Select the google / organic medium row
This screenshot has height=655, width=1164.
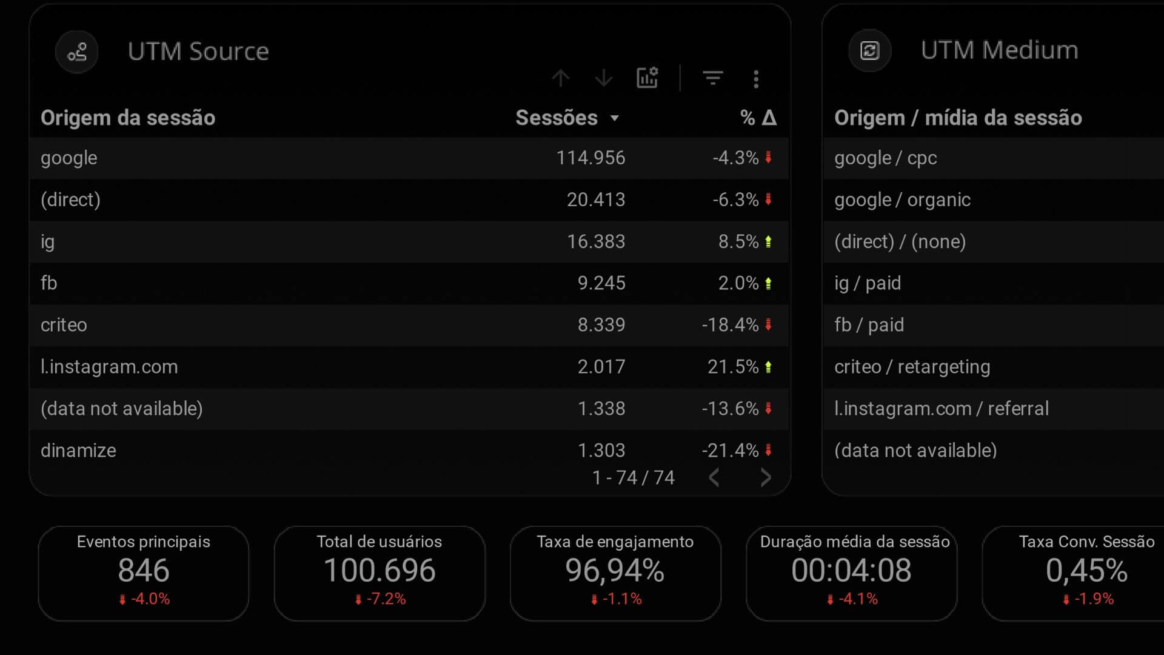[x=902, y=200]
